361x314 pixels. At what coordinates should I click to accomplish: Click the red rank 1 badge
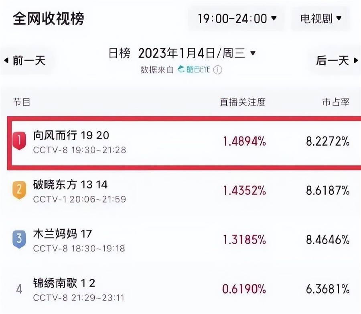point(19,141)
